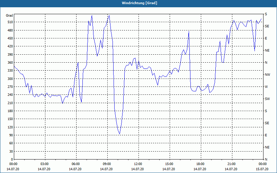Click the 300 degree axis label
This screenshot has height=173, width=277.
click(10, 79)
